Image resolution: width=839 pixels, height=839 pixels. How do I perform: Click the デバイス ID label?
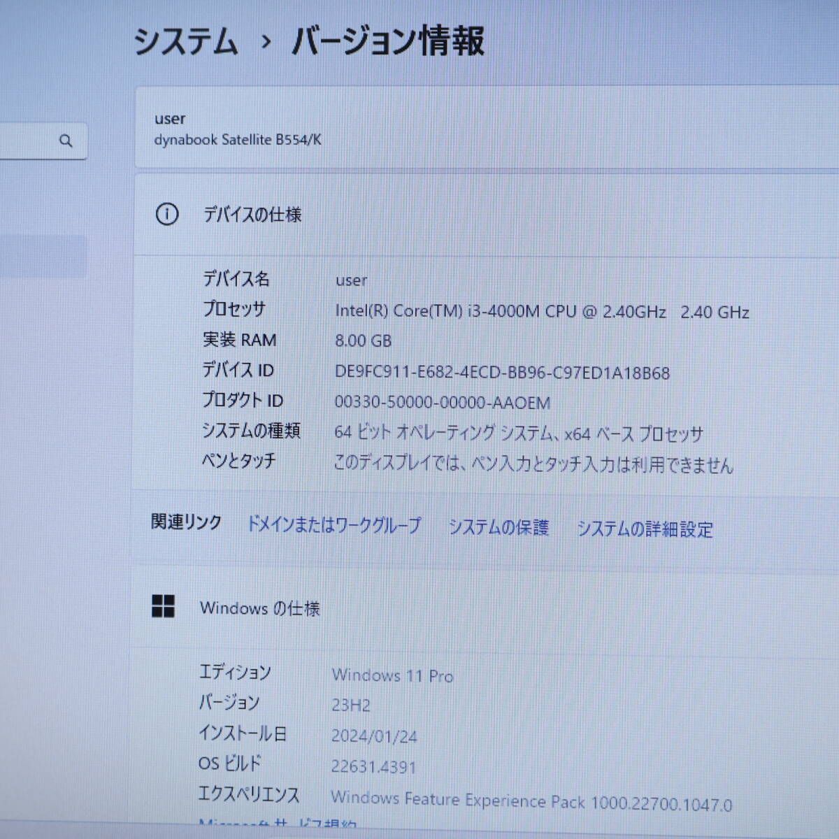coord(238,370)
